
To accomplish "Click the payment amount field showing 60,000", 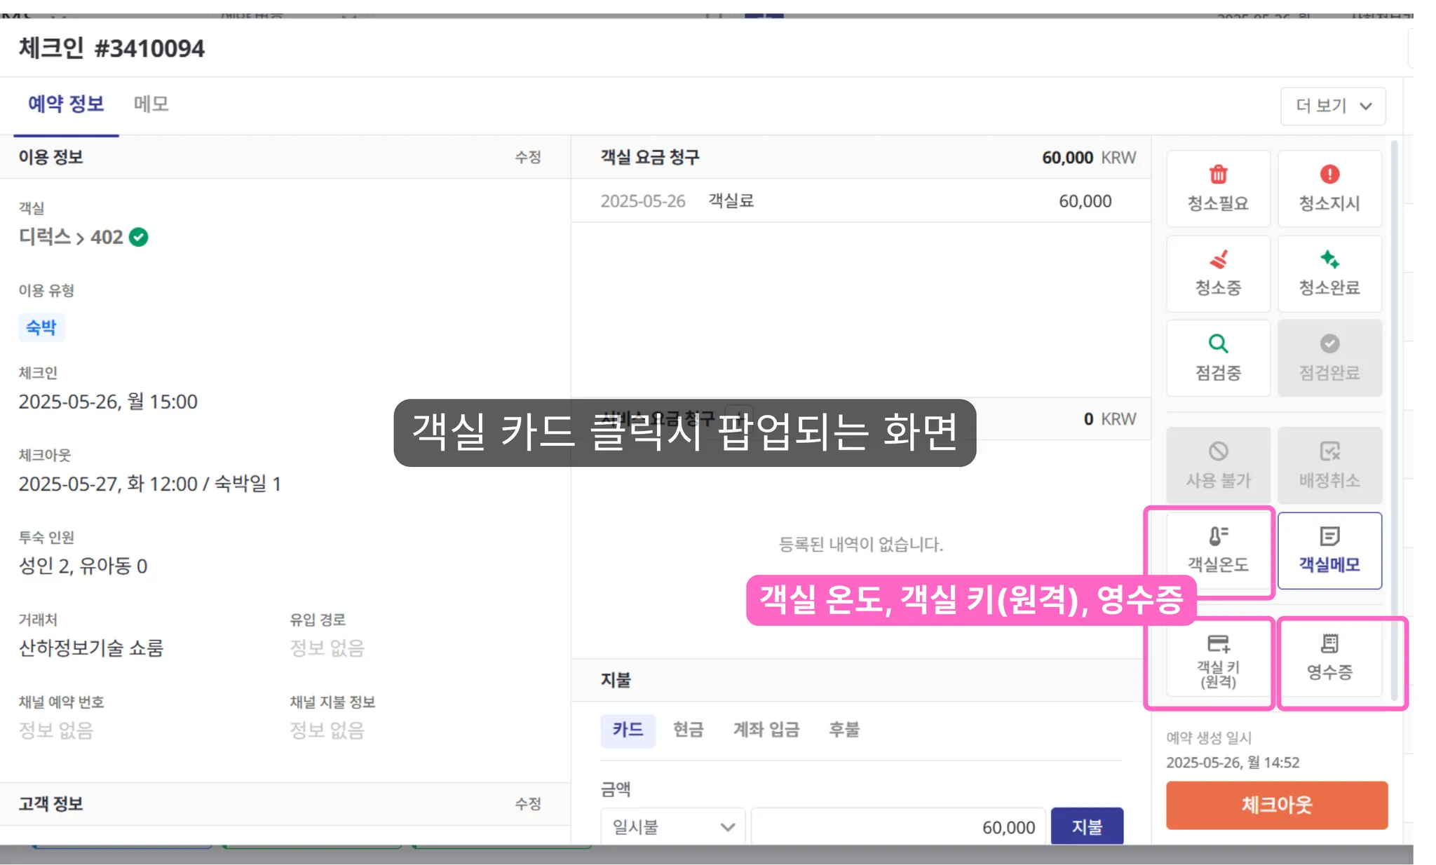I will coord(897,827).
